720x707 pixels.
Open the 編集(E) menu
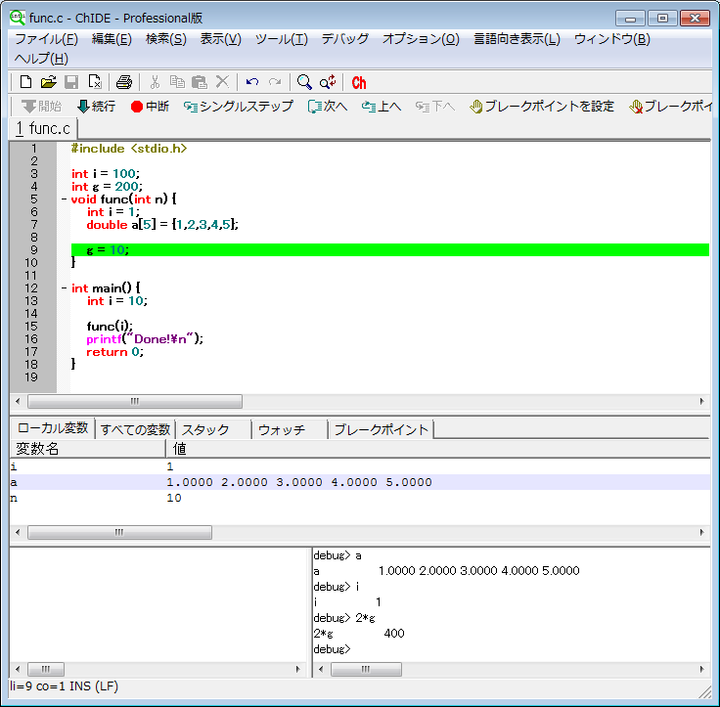pos(112,39)
